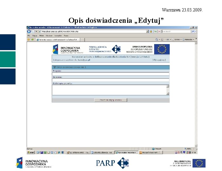Image resolution: width=222 pixels, height=171 pixels.
Task: Click the Windows Start button
Action: 31,153
